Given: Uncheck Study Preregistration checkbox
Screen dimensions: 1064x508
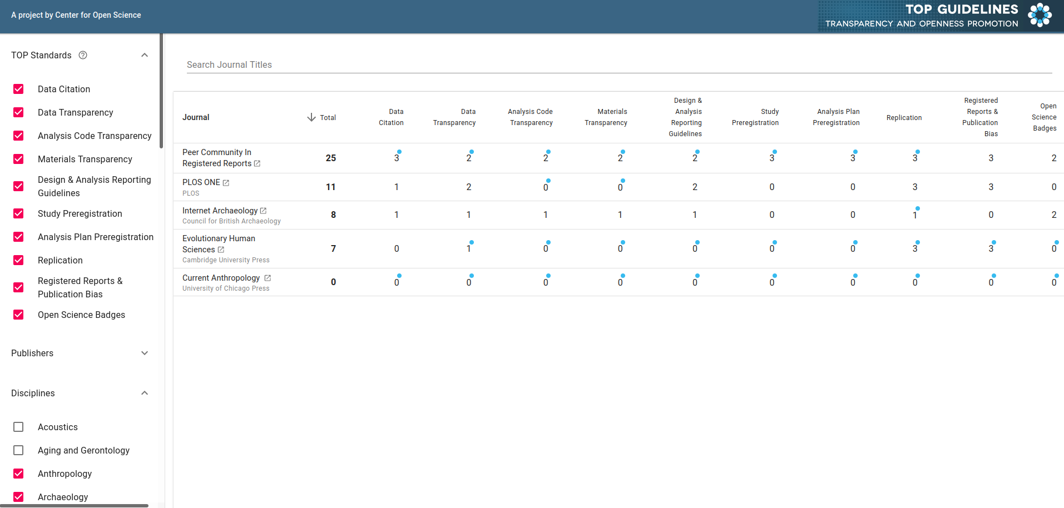Looking at the screenshot, I should click(x=18, y=213).
